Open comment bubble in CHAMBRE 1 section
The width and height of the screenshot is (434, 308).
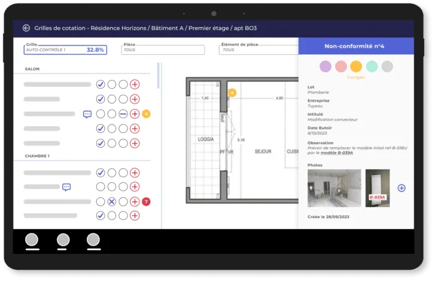coord(67,187)
